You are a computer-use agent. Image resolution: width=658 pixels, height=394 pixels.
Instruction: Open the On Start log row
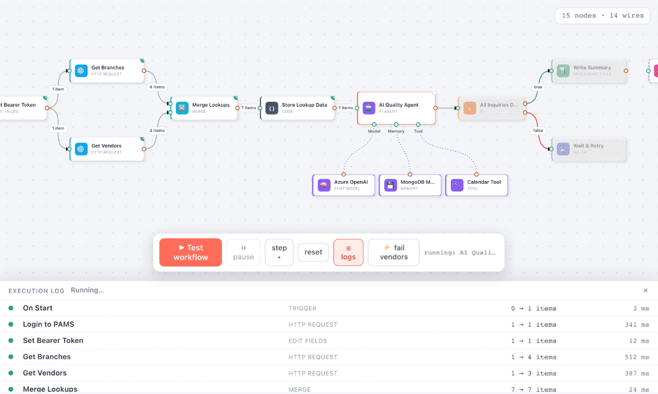pos(329,308)
